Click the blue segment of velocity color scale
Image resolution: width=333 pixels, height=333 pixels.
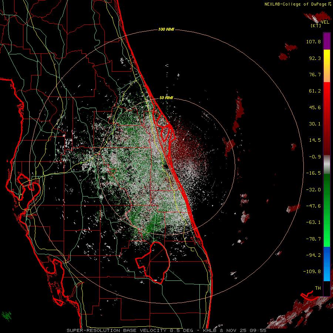click(x=327, y=264)
